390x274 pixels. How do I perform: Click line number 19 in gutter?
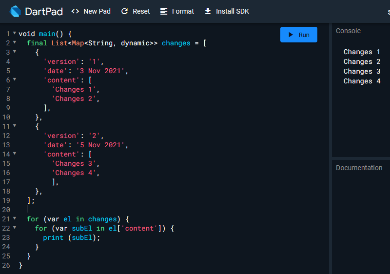pyautogui.click(x=6, y=200)
